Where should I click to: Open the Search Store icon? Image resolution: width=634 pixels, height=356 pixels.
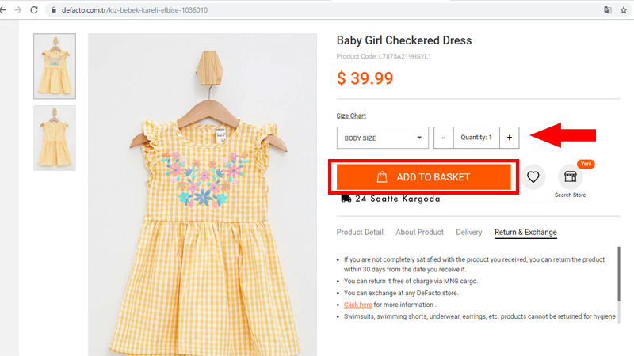coord(570,176)
